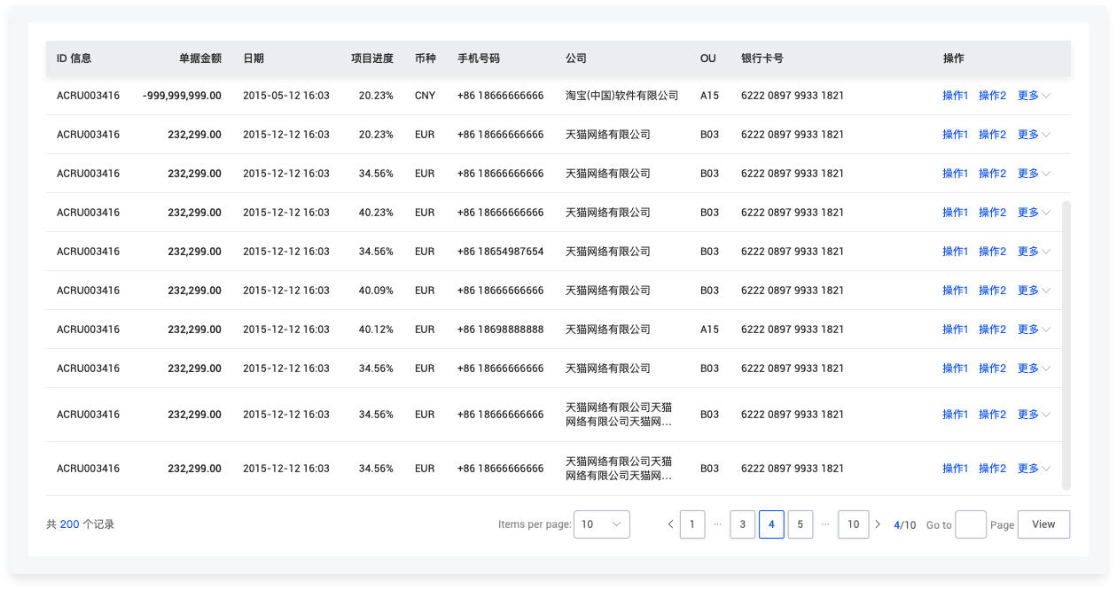The image size is (1117, 590).
Task: Select the company cell 淘宝(中国)软件有限公司
Action: [622, 96]
